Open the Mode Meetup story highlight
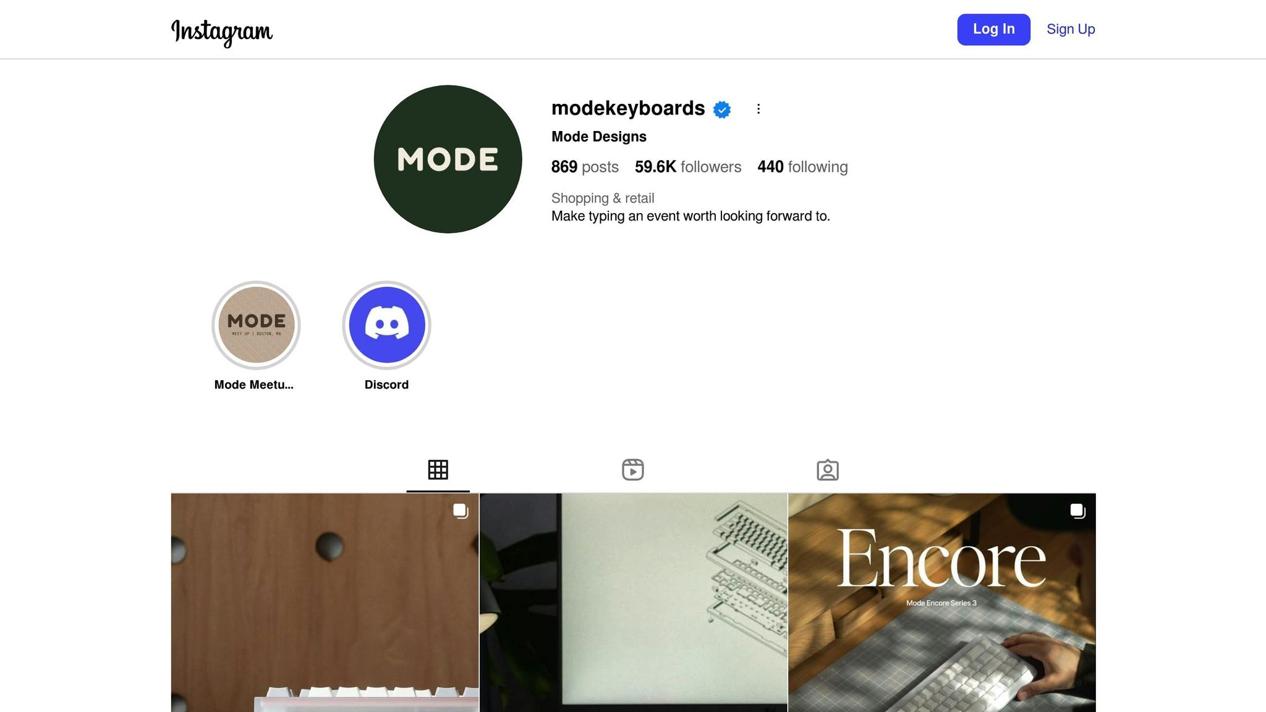This screenshot has height=712, width=1266. [x=256, y=325]
